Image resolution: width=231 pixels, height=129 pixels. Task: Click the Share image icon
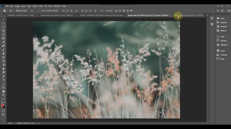[x=229, y=11]
